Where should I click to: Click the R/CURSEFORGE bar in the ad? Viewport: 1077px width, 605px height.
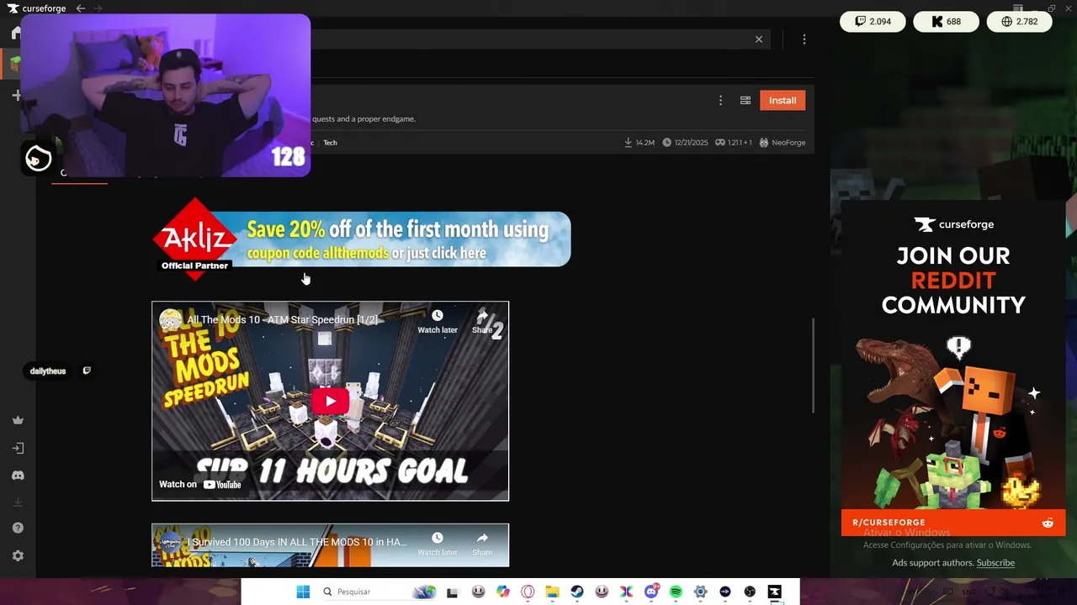coord(953,523)
